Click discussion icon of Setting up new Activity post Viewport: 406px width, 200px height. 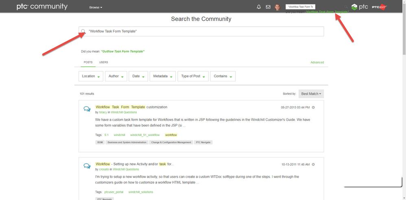coord(87,166)
